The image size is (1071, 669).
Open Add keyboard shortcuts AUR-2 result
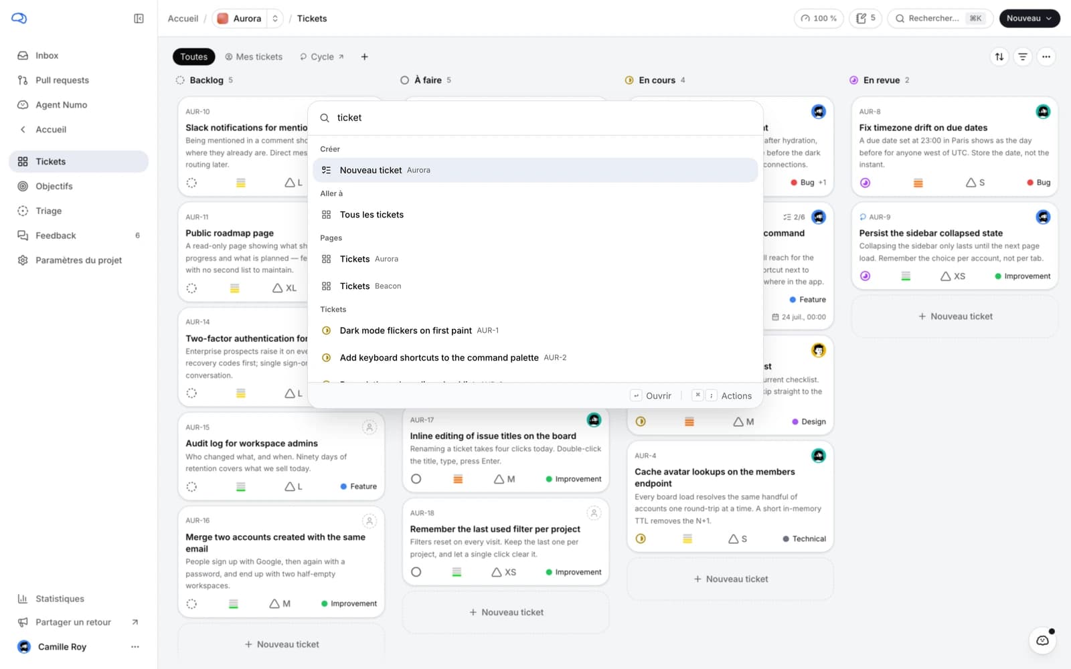535,358
